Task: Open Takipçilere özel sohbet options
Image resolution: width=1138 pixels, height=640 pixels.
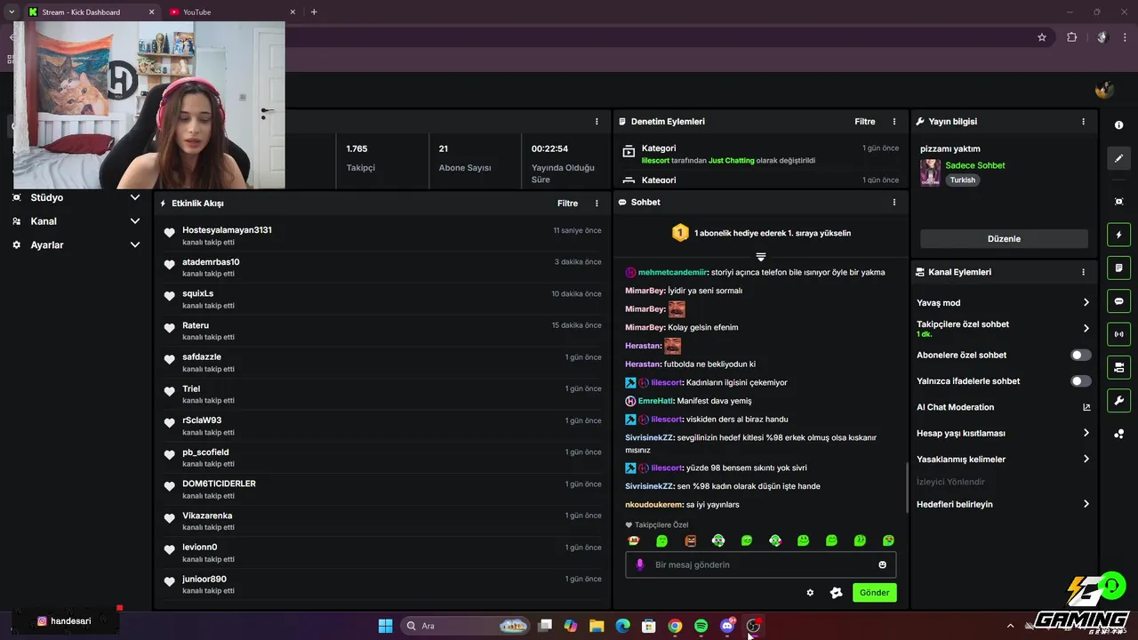Action: point(1003,329)
